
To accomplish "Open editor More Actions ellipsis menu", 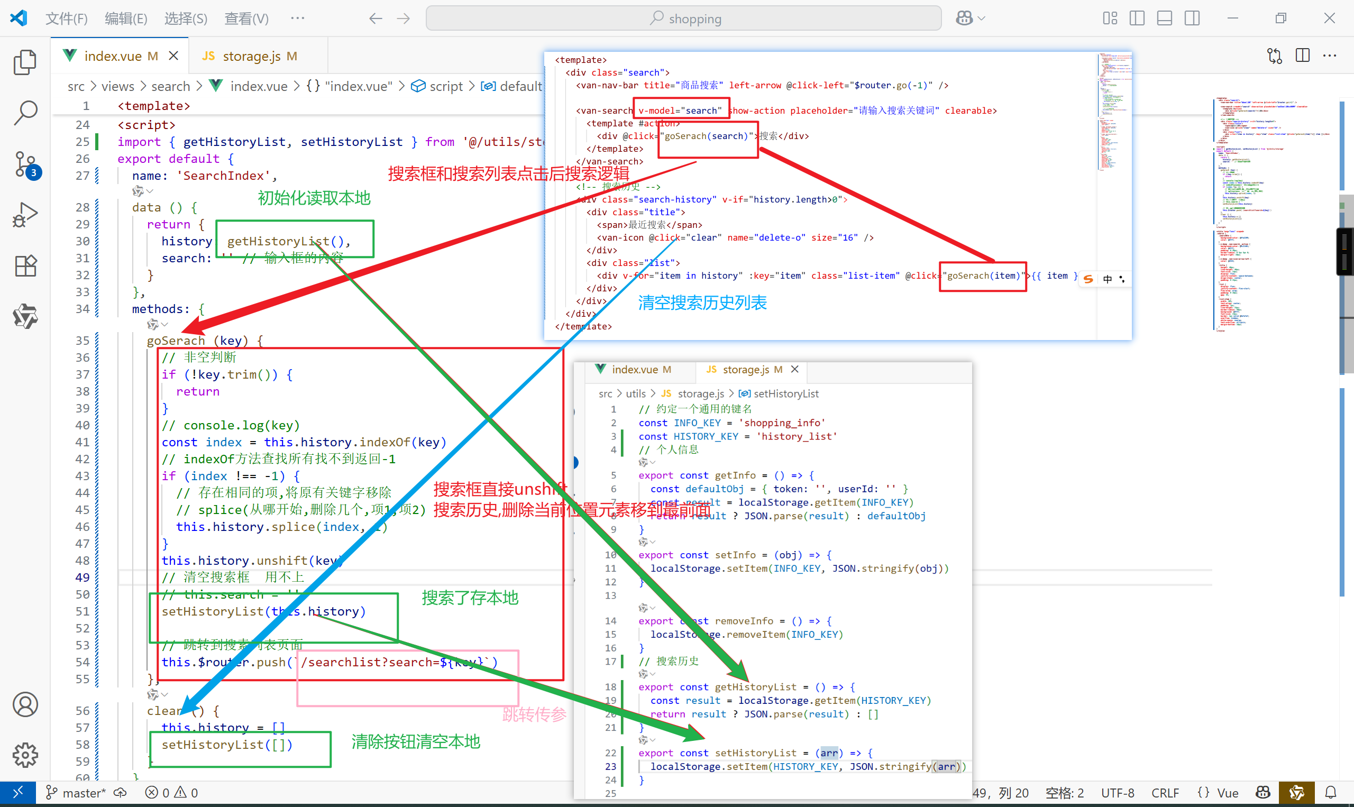I will [1330, 56].
